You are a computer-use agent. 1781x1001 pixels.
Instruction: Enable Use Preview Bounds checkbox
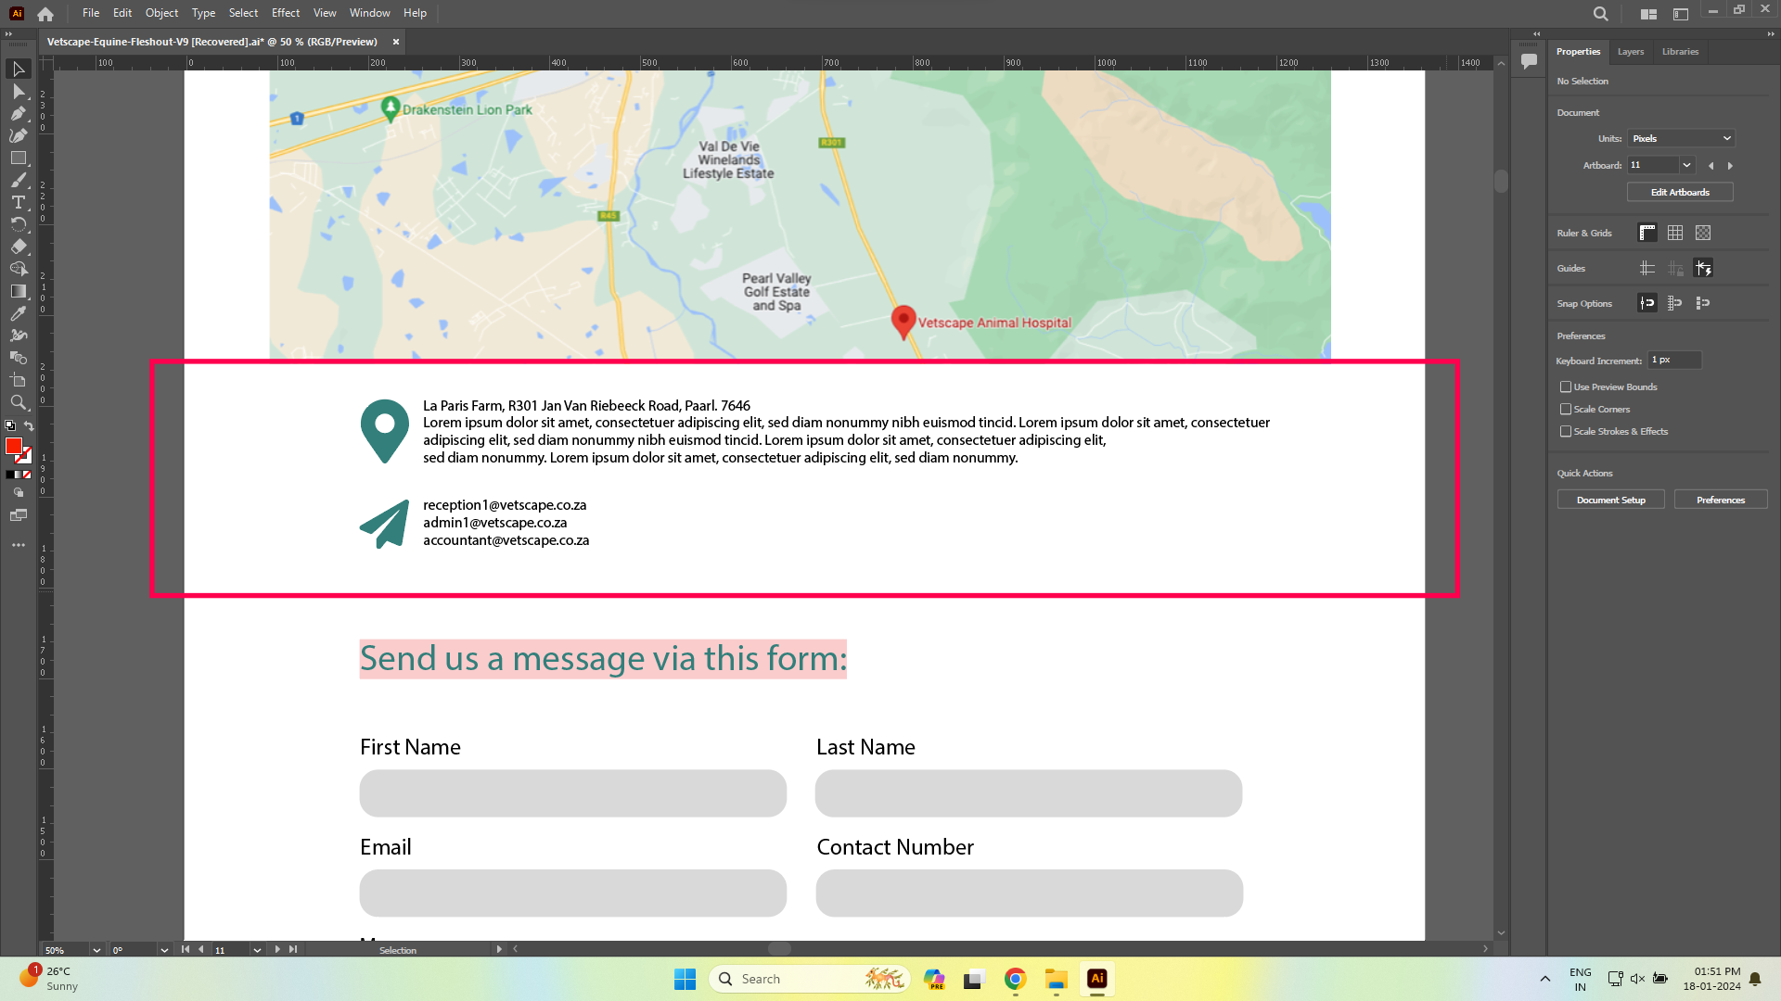1566,387
